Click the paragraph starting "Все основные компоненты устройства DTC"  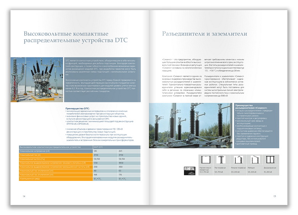[101, 86]
